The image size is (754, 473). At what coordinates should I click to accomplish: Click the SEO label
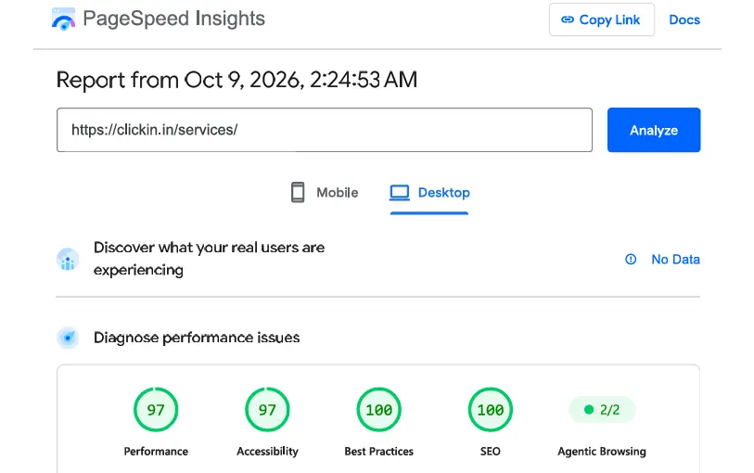point(491,452)
